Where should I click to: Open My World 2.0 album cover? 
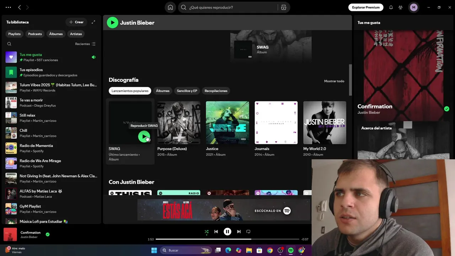[325, 123]
